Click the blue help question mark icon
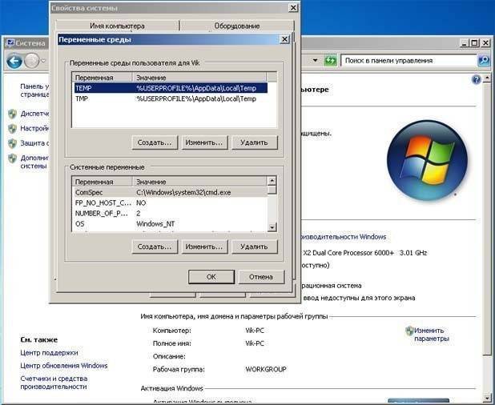Screen dimensions: 495x405 [477, 79]
